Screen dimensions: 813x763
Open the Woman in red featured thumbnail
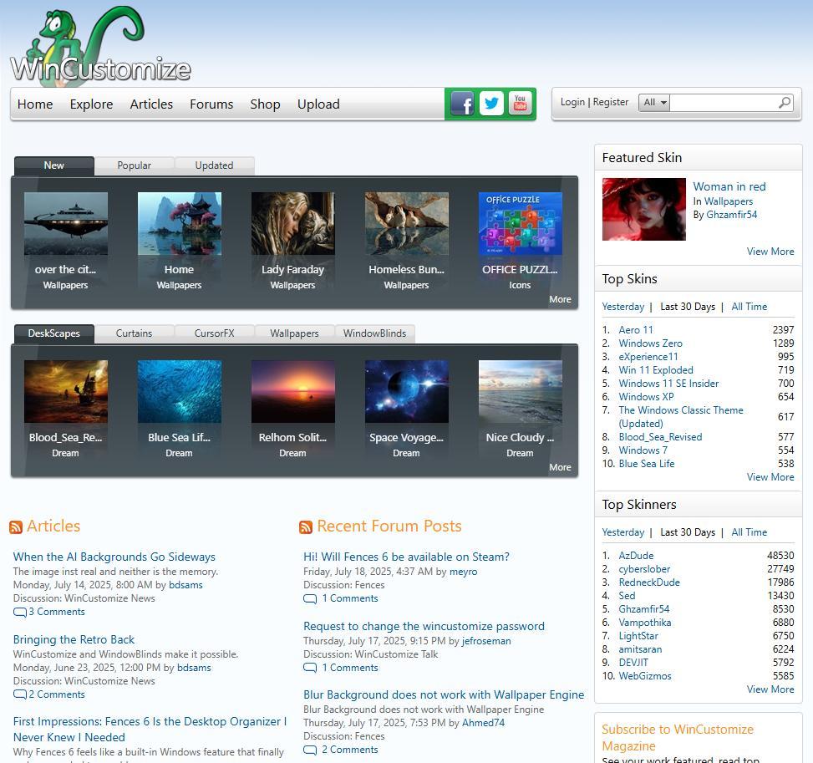[643, 209]
